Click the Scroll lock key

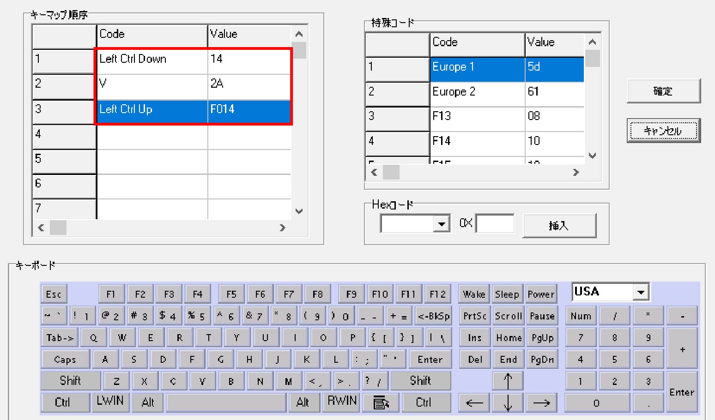[508, 316]
